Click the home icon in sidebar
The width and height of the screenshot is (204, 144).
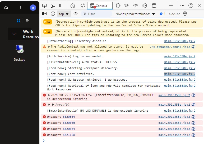pyautogui.click(x=6, y=8)
